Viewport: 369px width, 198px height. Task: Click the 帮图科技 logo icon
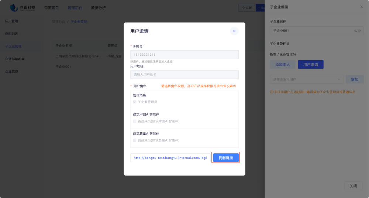point(14,7)
